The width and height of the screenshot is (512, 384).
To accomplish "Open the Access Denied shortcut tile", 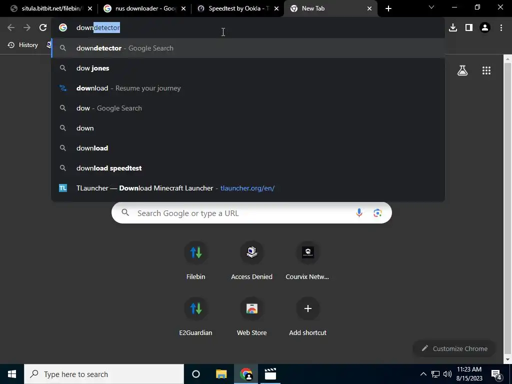I will pyautogui.click(x=252, y=260).
